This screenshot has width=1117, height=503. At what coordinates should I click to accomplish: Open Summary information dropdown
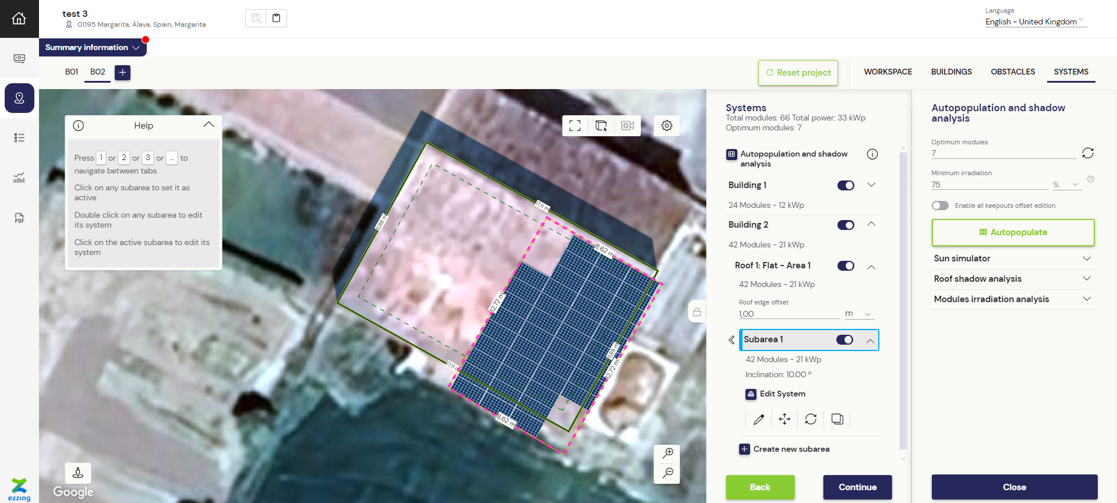(93, 47)
